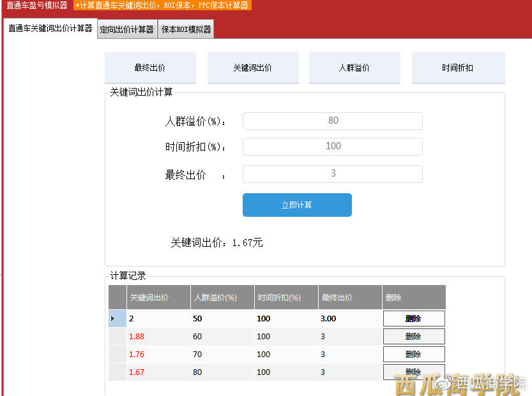Image resolution: width=532 pixels, height=396 pixels.
Task: Switch to the 定向出价计算器 tab
Action: pos(127,29)
